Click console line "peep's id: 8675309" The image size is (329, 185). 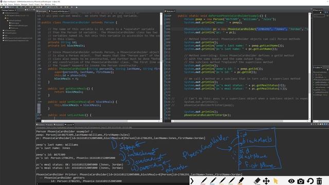pyautogui.click(x=50, y=155)
